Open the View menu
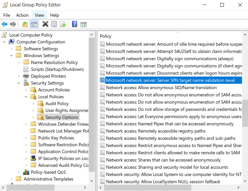Screen dimensions: 248x191 (39, 15)
